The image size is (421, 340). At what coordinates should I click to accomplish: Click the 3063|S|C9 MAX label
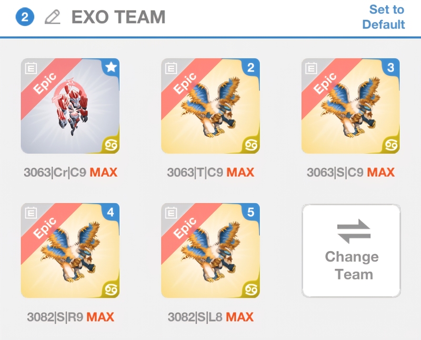tap(350, 173)
